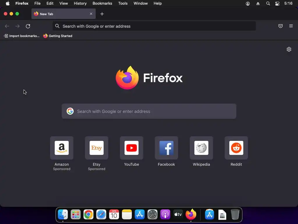The width and height of the screenshot is (298, 224).
Task: Click the user account icon in menu bar
Action: click(248, 3)
